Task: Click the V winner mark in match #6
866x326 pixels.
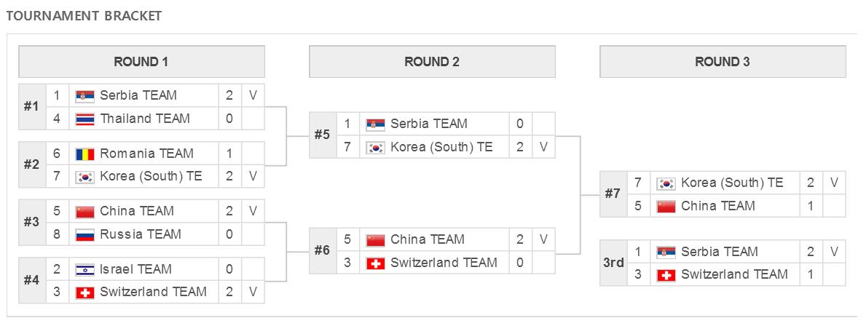Action: click(x=543, y=239)
